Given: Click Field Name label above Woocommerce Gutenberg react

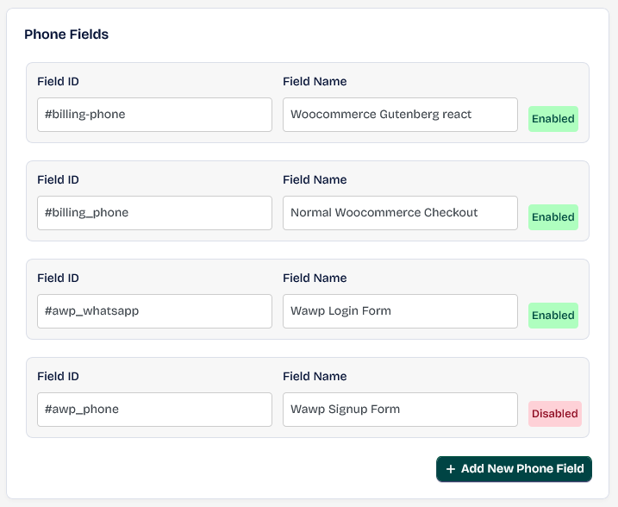Looking at the screenshot, I should 315,82.
